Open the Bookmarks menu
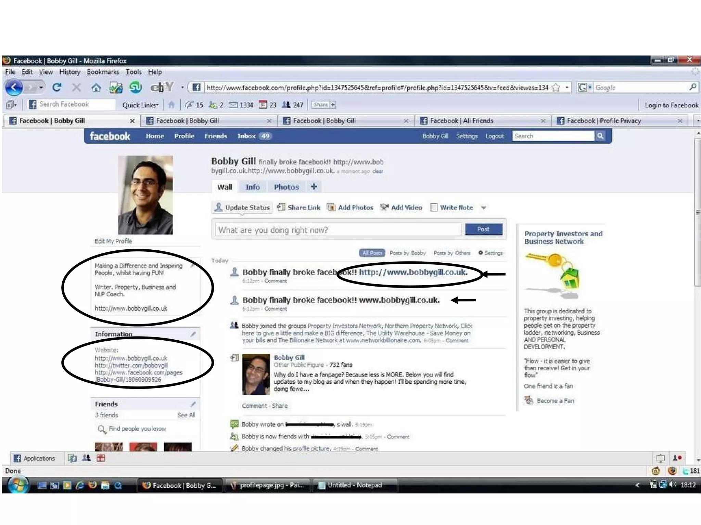Screen dimensions: 701x525 (x=103, y=72)
